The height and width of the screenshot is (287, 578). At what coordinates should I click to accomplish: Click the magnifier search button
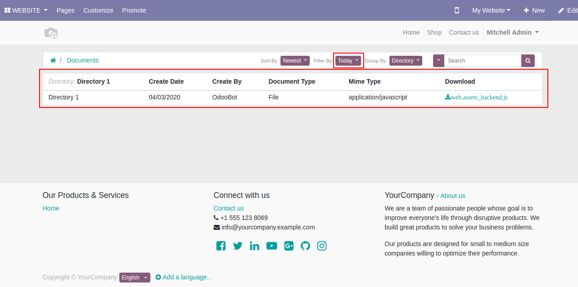click(x=528, y=61)
